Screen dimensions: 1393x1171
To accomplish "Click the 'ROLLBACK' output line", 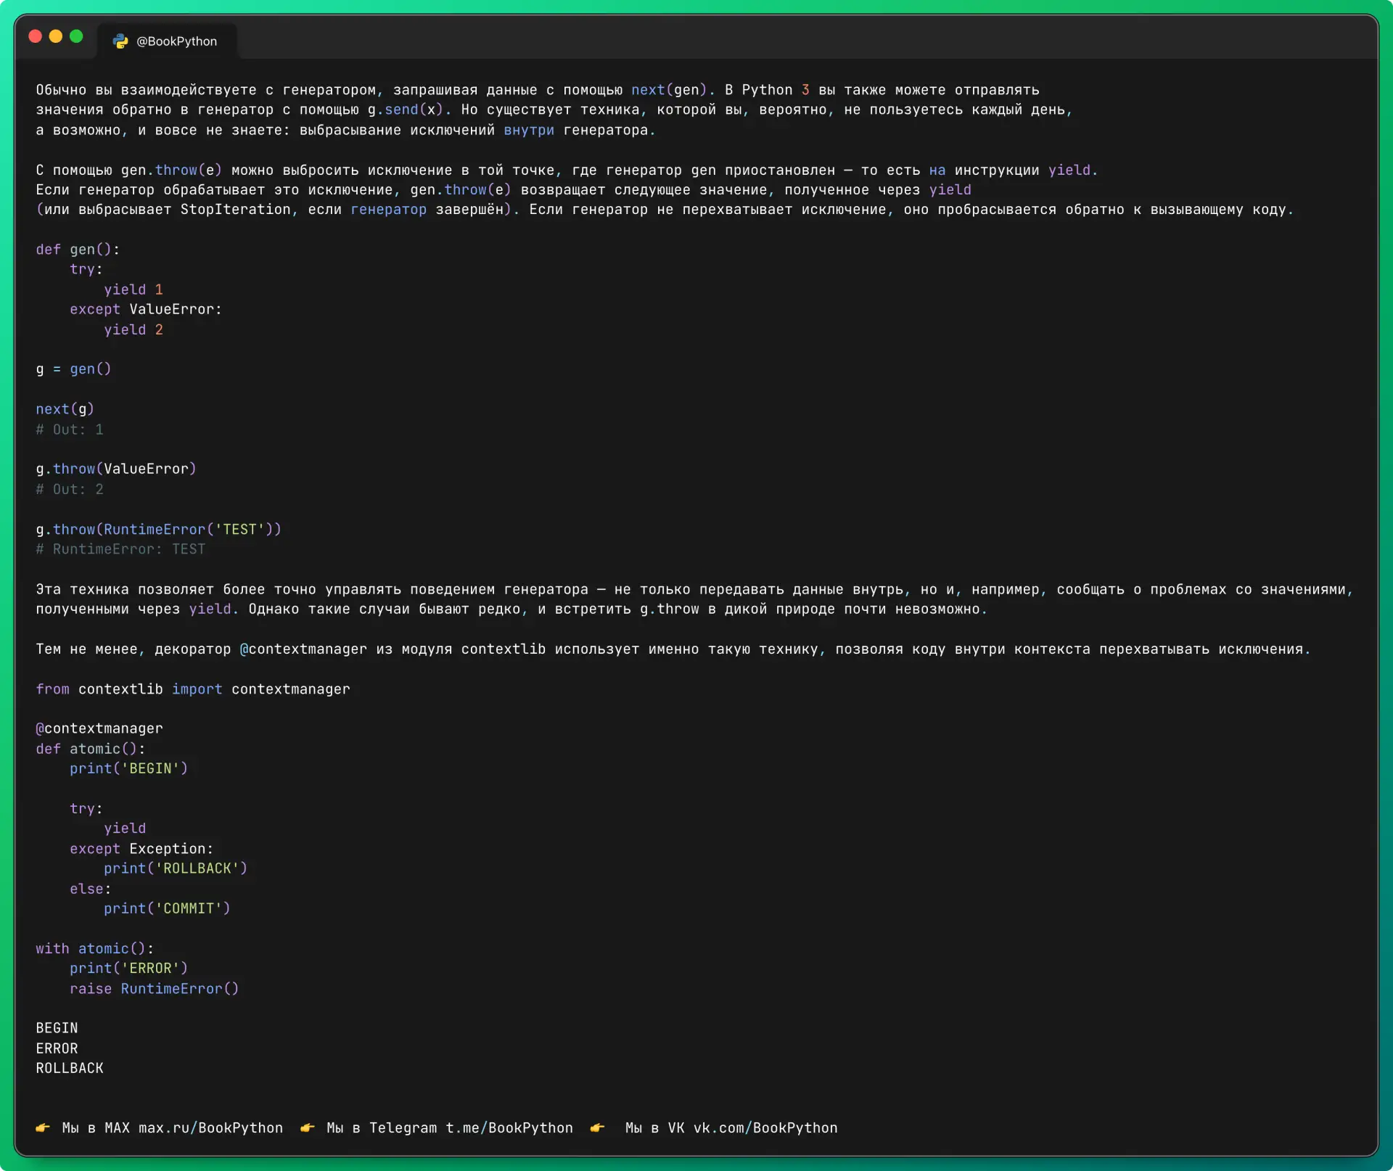I will click(70, 1069).
